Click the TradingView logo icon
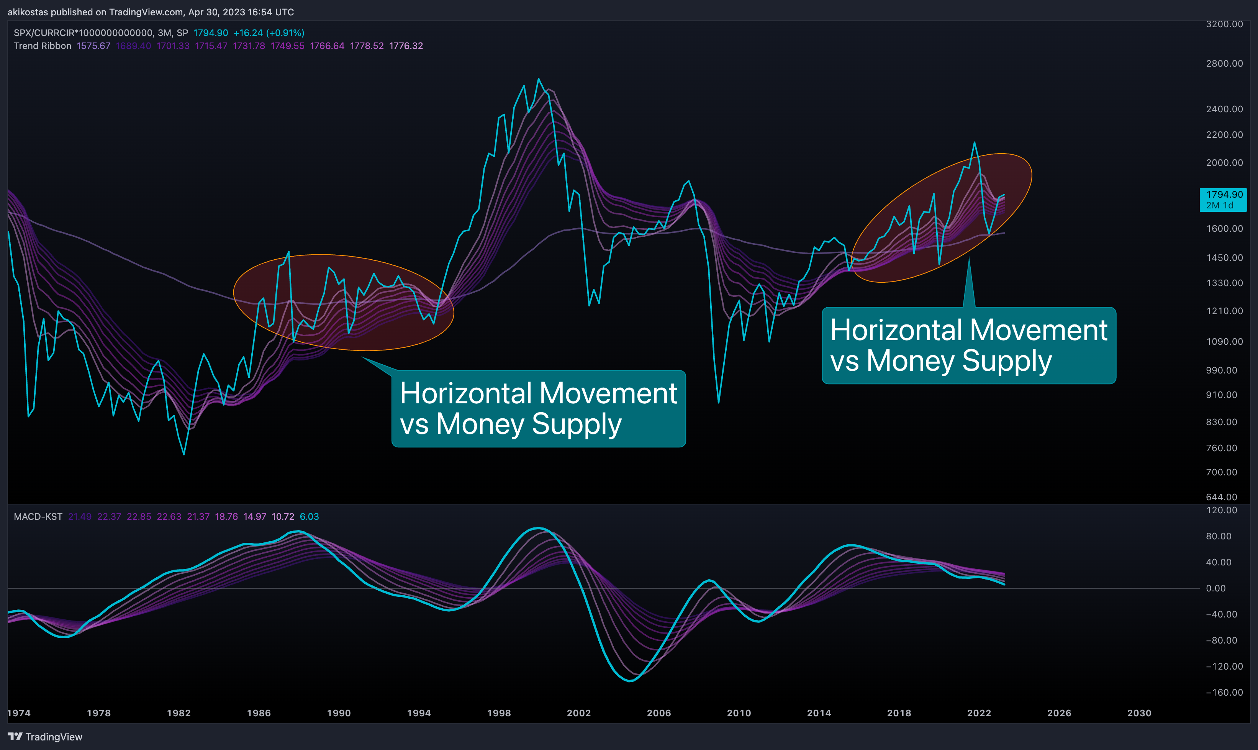This screenshot has height=750, width=1258. pyautogui.click(x=15, y=736)
